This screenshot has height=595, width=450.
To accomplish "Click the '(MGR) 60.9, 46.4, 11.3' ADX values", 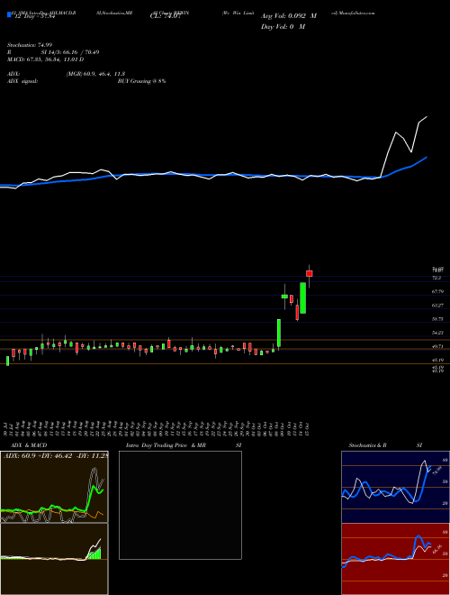I will click(95, 74).
